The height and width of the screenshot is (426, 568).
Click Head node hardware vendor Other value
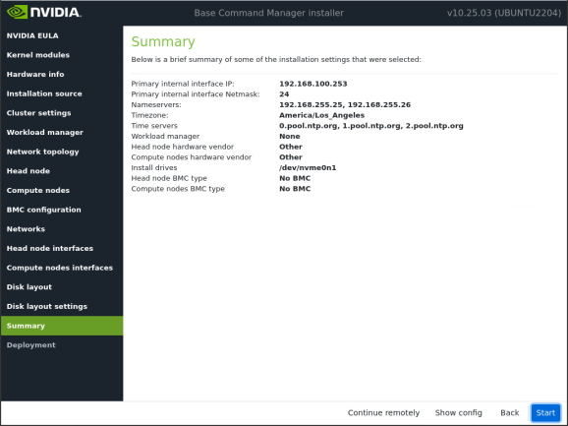tap(291, 147)
